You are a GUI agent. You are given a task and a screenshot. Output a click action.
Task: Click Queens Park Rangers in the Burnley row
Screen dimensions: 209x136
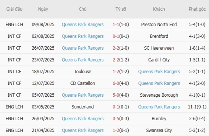83,119
